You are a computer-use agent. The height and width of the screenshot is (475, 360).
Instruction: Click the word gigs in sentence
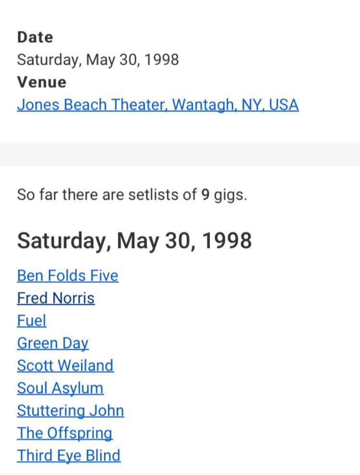230,195
